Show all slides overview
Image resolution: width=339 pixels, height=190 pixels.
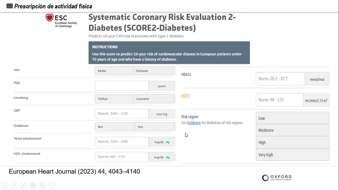(x=33, y=185)
